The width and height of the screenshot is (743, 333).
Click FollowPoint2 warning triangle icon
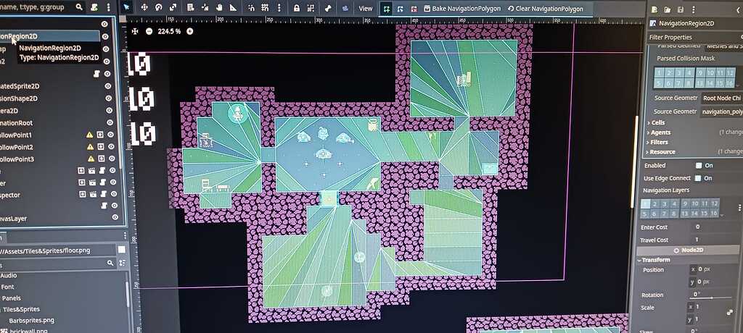90,147
